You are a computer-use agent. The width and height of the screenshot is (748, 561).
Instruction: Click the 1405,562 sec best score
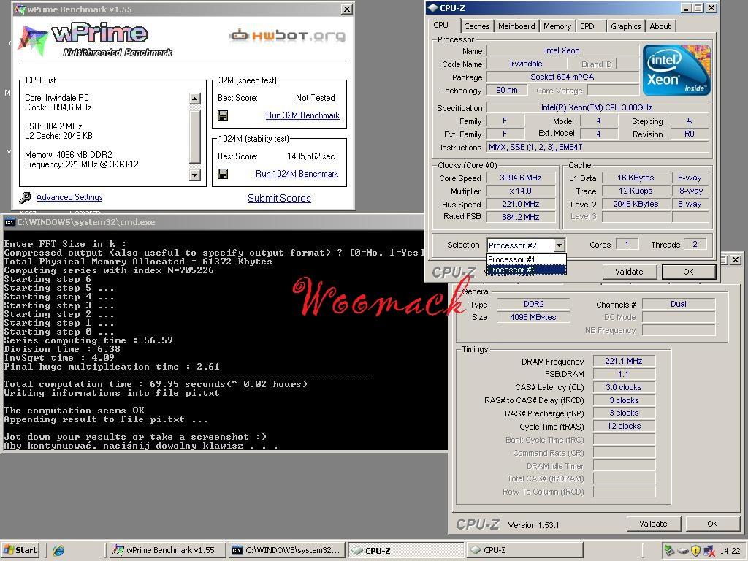click(310, 156)
